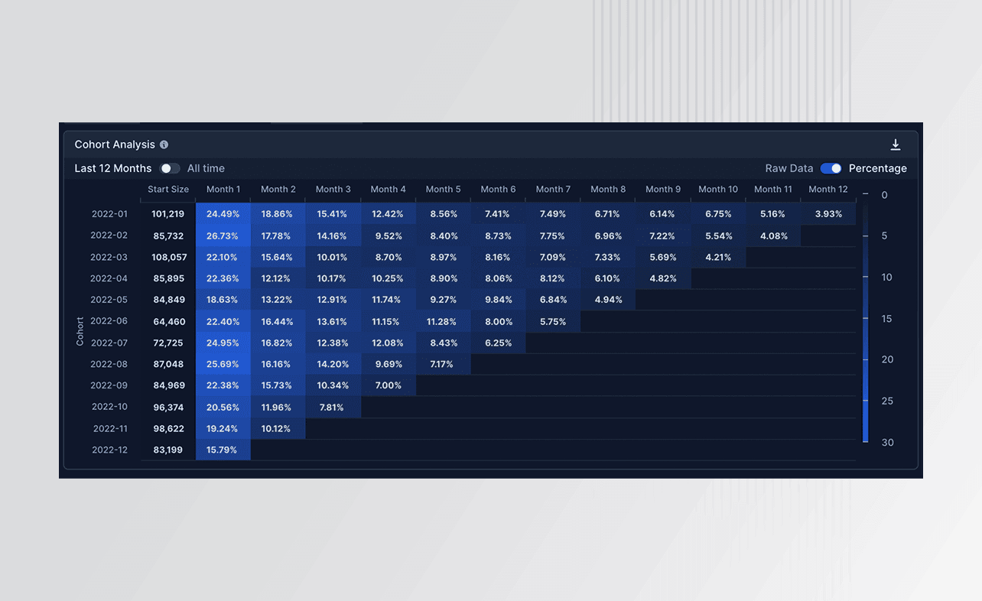This screenshot has height=601, width=982.
Task: Click the legend value 30
Action: point(887,442)
